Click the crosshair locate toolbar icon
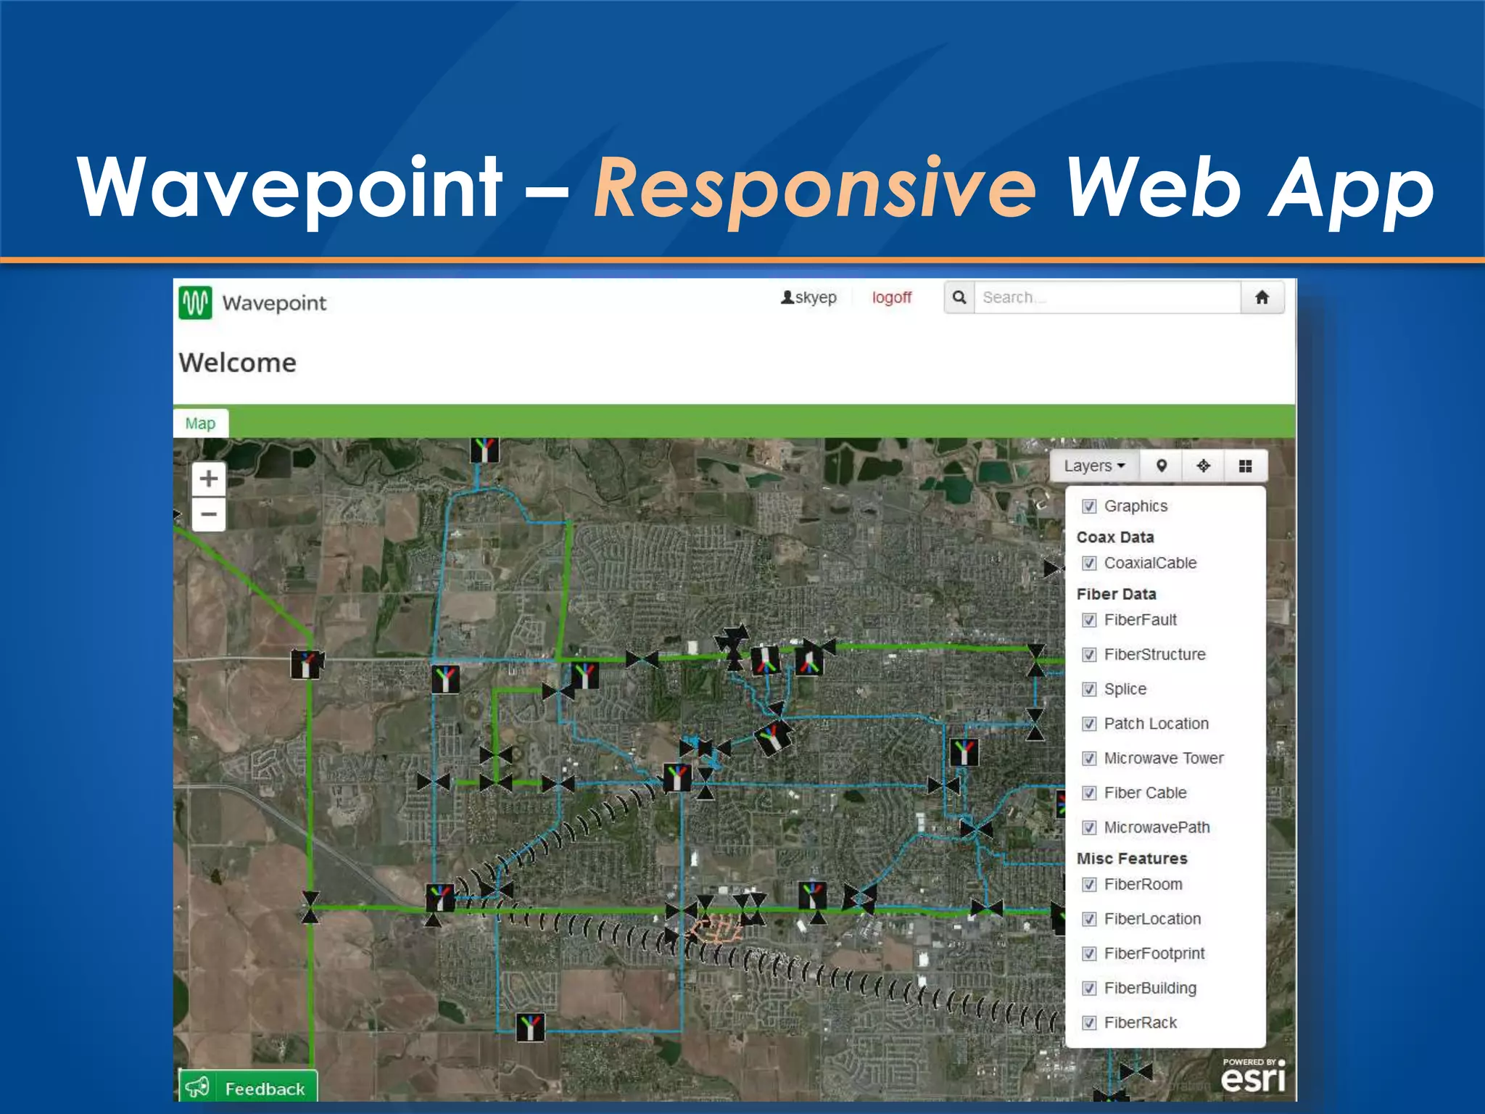This screenshot has width=1485, height=1114. click(x=1203, y=466)
